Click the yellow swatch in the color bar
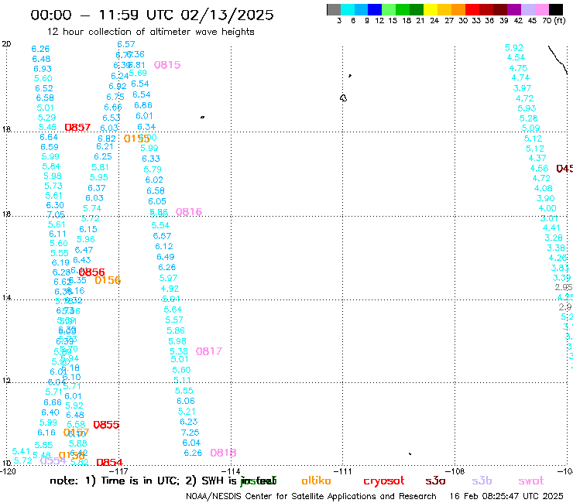The width and height of the screenshot is (573, 503). (431, 9)
